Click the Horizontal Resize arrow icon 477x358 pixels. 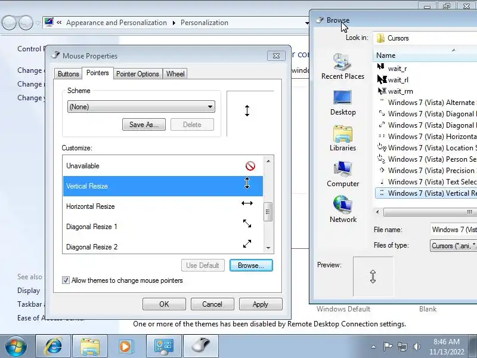coord(247,203)
